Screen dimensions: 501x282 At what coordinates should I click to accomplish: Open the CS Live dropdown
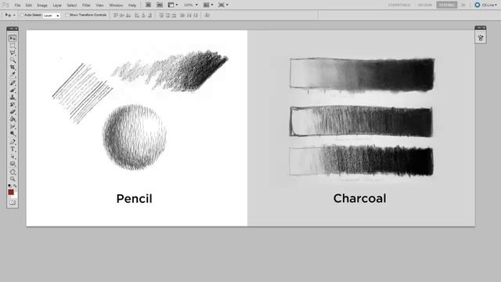pos(486,5)
